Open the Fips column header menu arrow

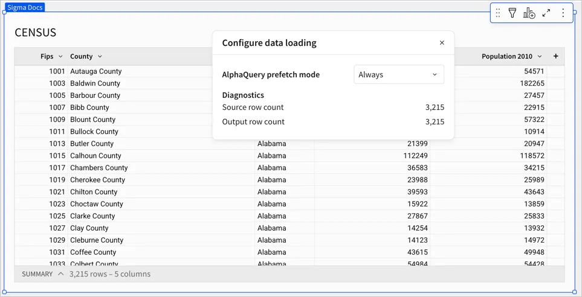pyautogui.click(x=60, y=56)
